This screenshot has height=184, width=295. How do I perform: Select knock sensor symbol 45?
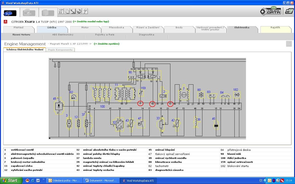point(216,125)
